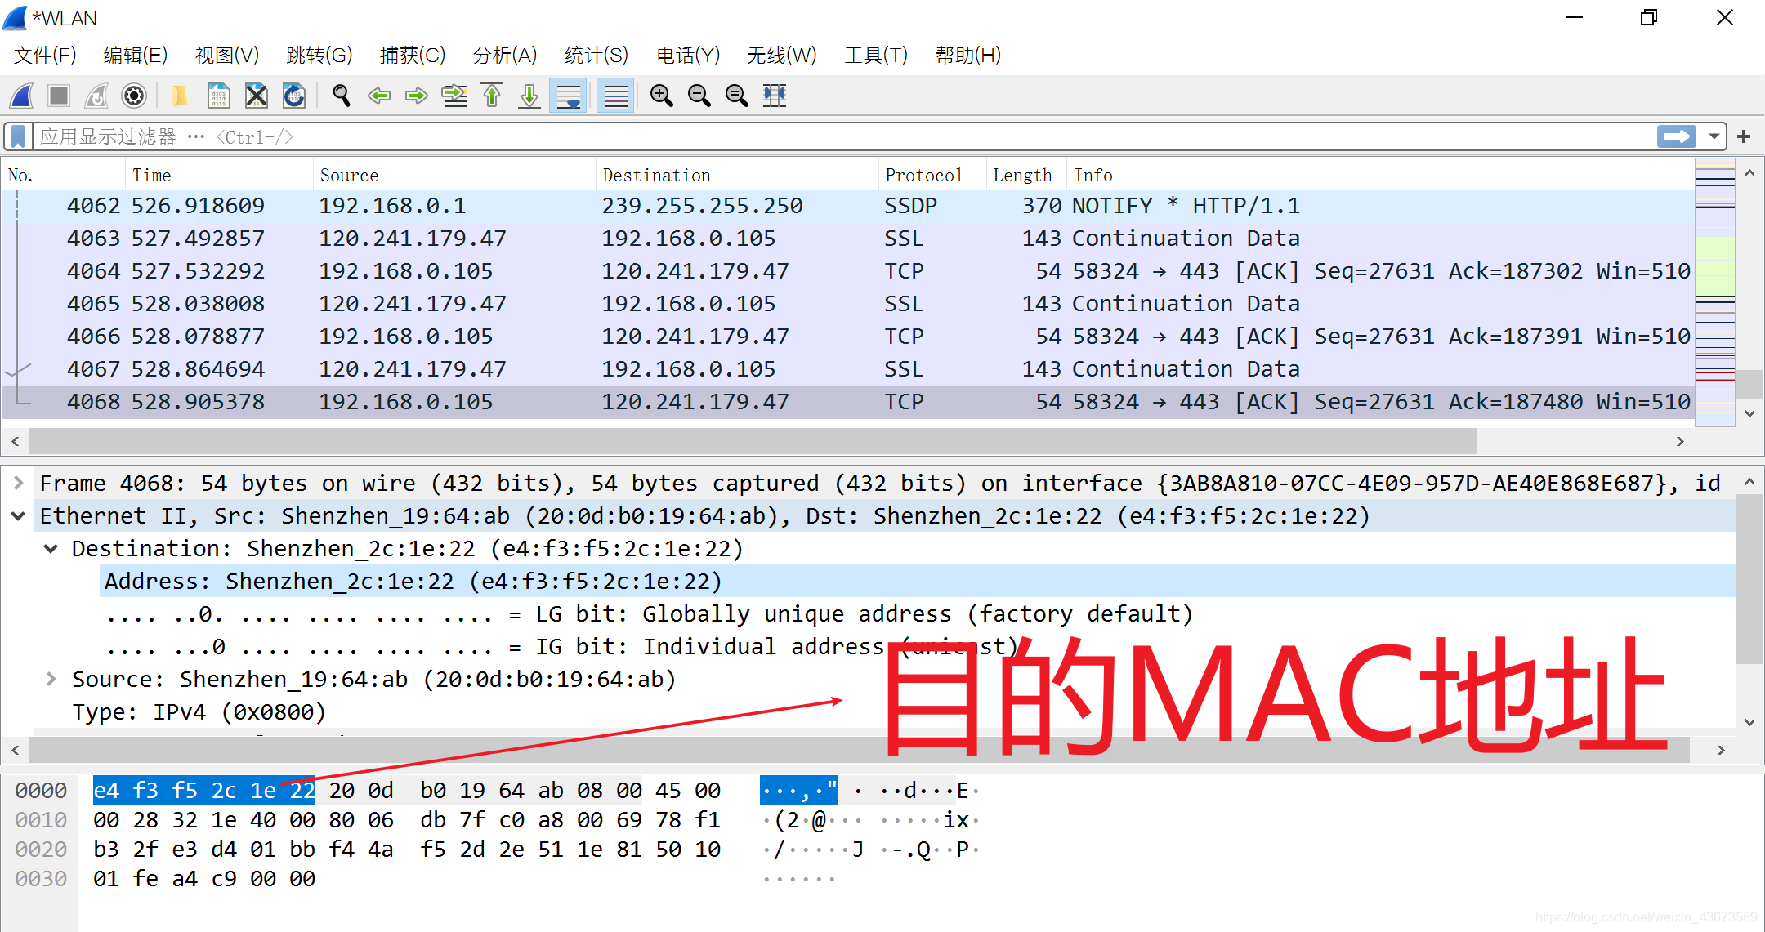
Task: Start capturing packets with shark fin icon
Action: tap(22, 96)
